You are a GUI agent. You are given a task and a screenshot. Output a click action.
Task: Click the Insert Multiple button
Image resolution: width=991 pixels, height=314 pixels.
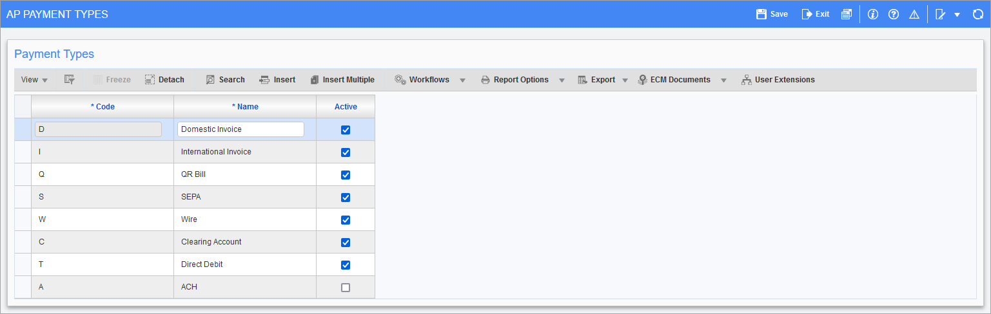(342, 80)
